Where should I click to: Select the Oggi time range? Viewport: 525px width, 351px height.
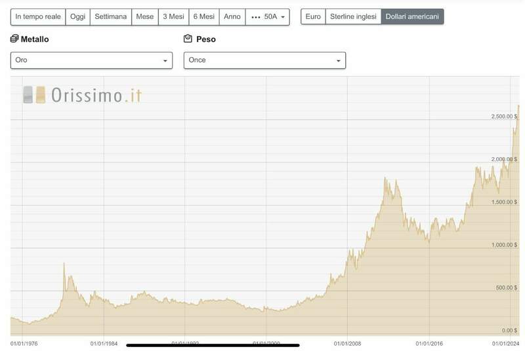click(x=77, y=16)
